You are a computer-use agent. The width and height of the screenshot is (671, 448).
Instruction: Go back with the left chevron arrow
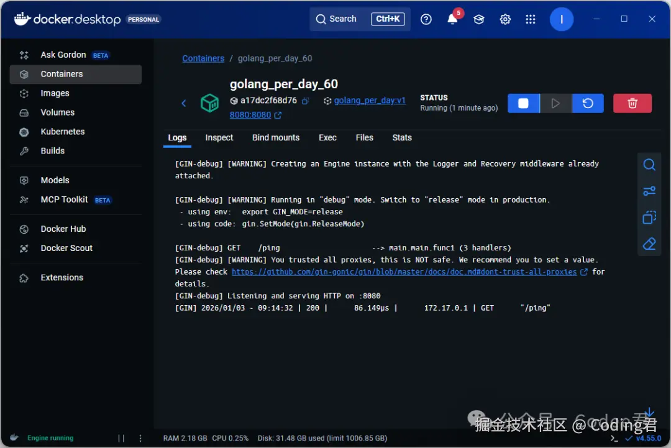tap(183, 103)
